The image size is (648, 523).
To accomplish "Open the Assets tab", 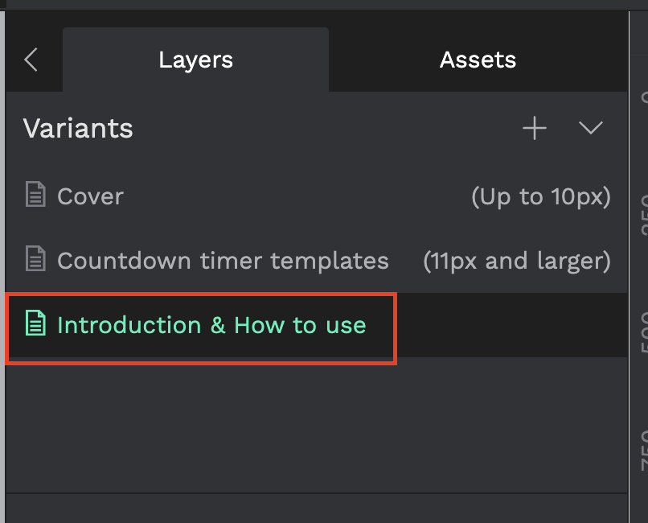I will click(478, 60).
